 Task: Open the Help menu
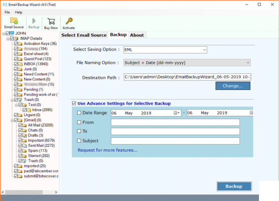tap(19, 12)
